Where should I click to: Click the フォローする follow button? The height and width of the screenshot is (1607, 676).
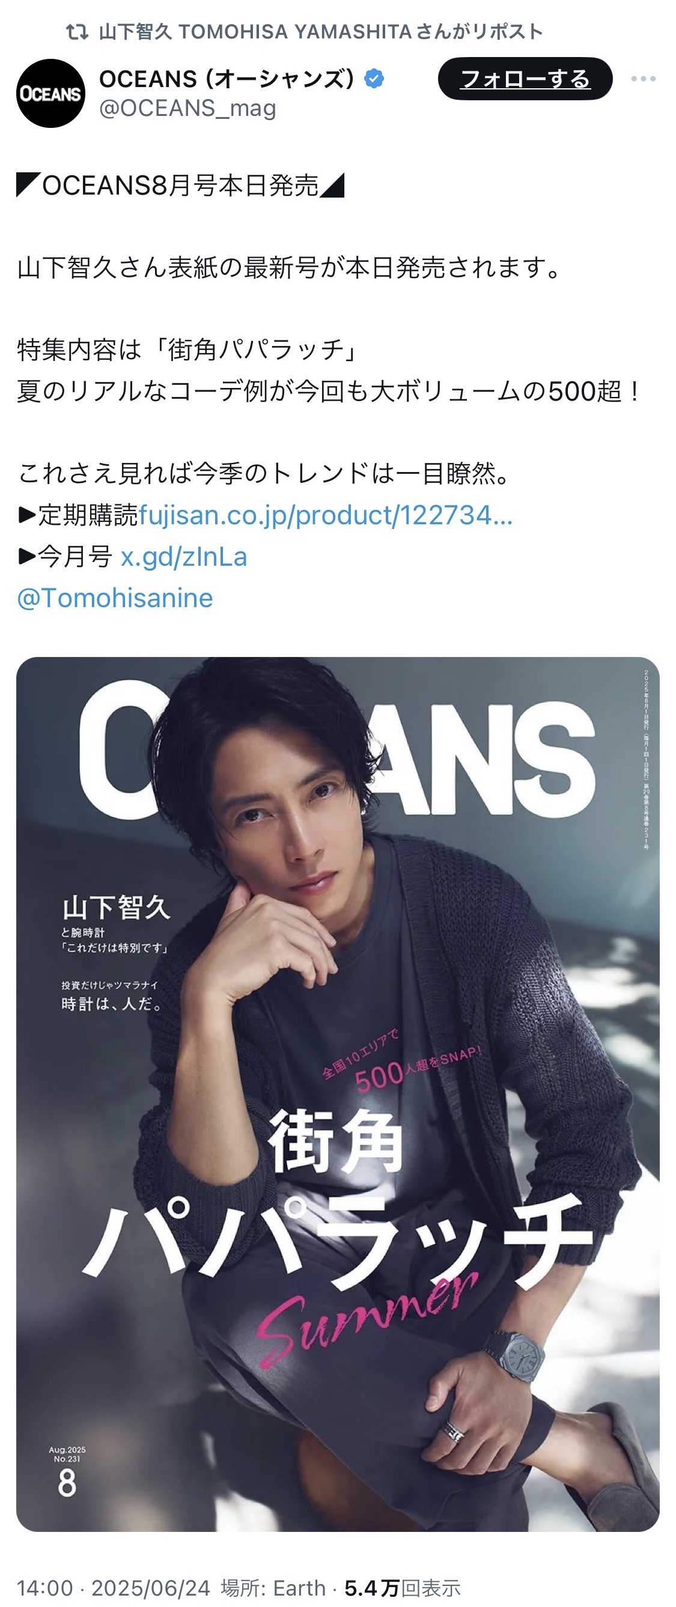pyautogui.click(x=525, y=79)
